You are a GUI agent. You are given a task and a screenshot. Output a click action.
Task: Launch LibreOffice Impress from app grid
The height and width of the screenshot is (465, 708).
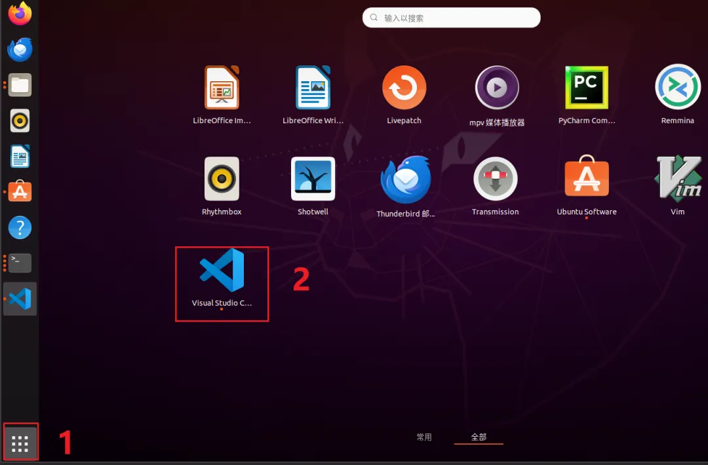(222, 95)
